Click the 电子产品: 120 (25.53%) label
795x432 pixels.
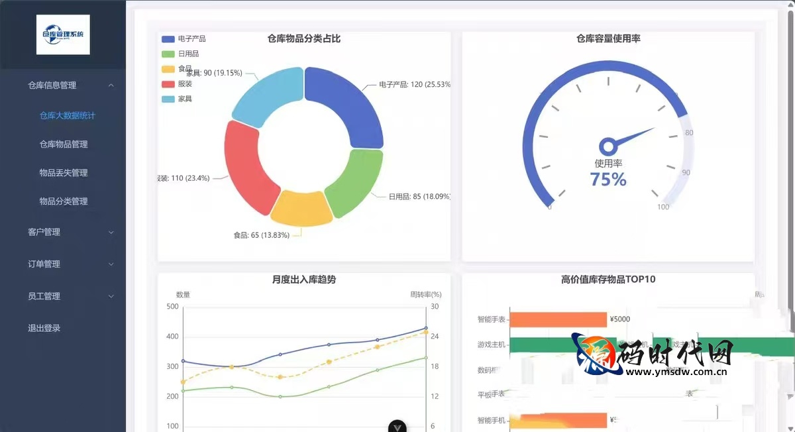(x=415, y=85)
